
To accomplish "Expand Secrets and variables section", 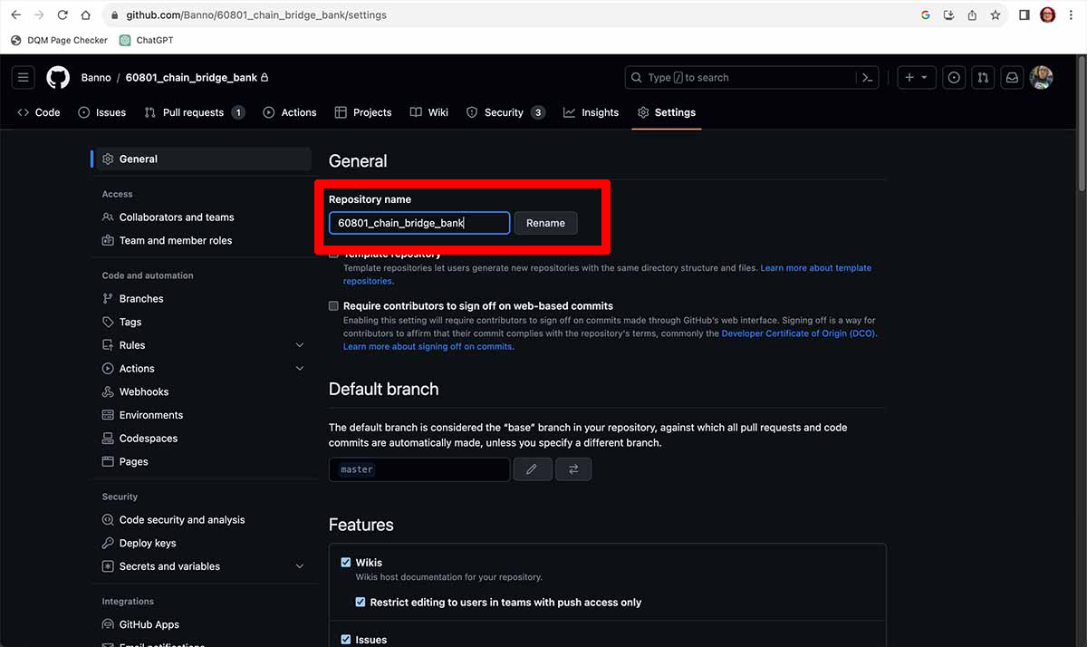I will 299,566.
